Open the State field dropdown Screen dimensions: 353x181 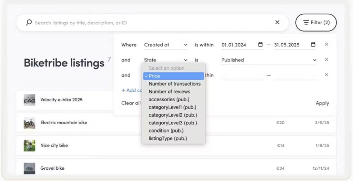tap(166, 60)
